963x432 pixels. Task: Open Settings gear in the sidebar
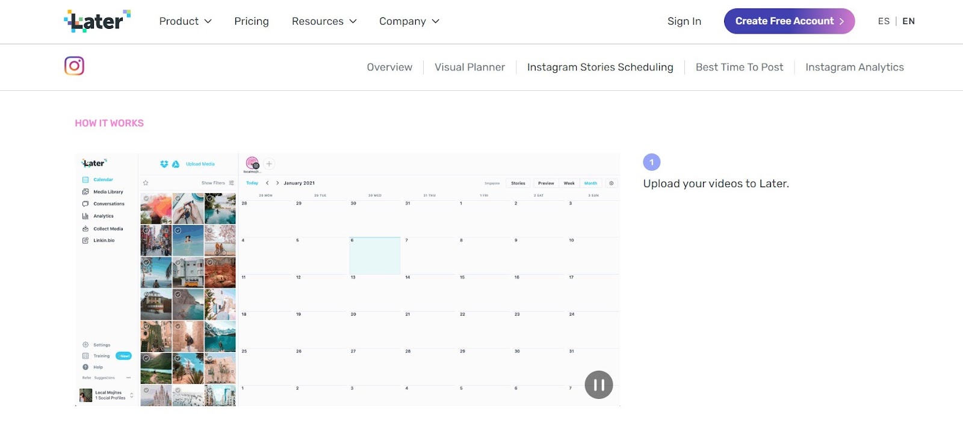click(85, 345)
